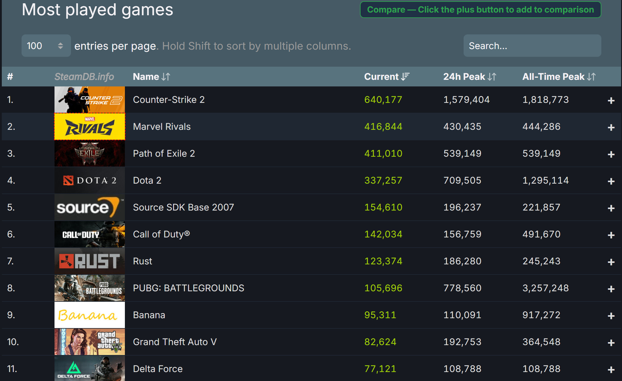The width and height of the screenshot is (622, 381).
Task: Click plus icon in PUBG: BATTLEGROUNDS row
Action: pyautogui.click(x=611, y=289)
